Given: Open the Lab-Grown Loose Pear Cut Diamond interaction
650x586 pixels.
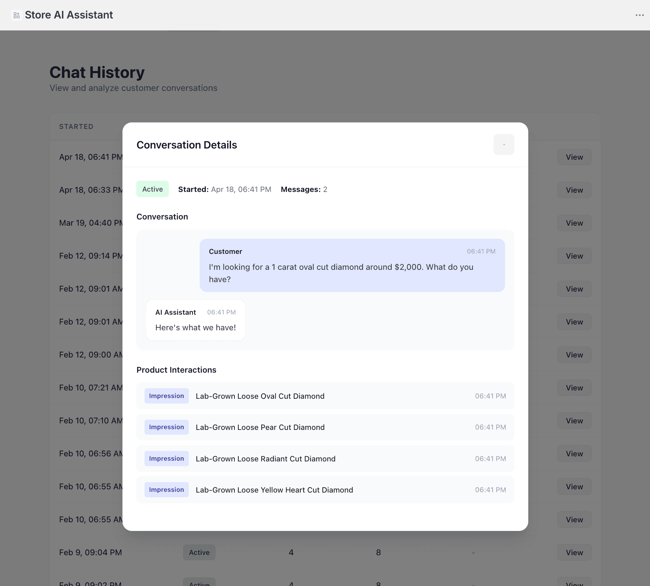Looking at the screenshot, I should (260, 427).
